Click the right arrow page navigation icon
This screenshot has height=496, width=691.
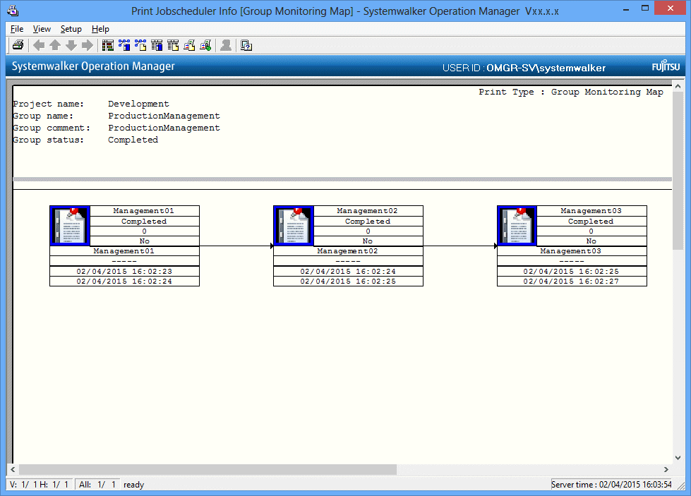click(88, 46)
